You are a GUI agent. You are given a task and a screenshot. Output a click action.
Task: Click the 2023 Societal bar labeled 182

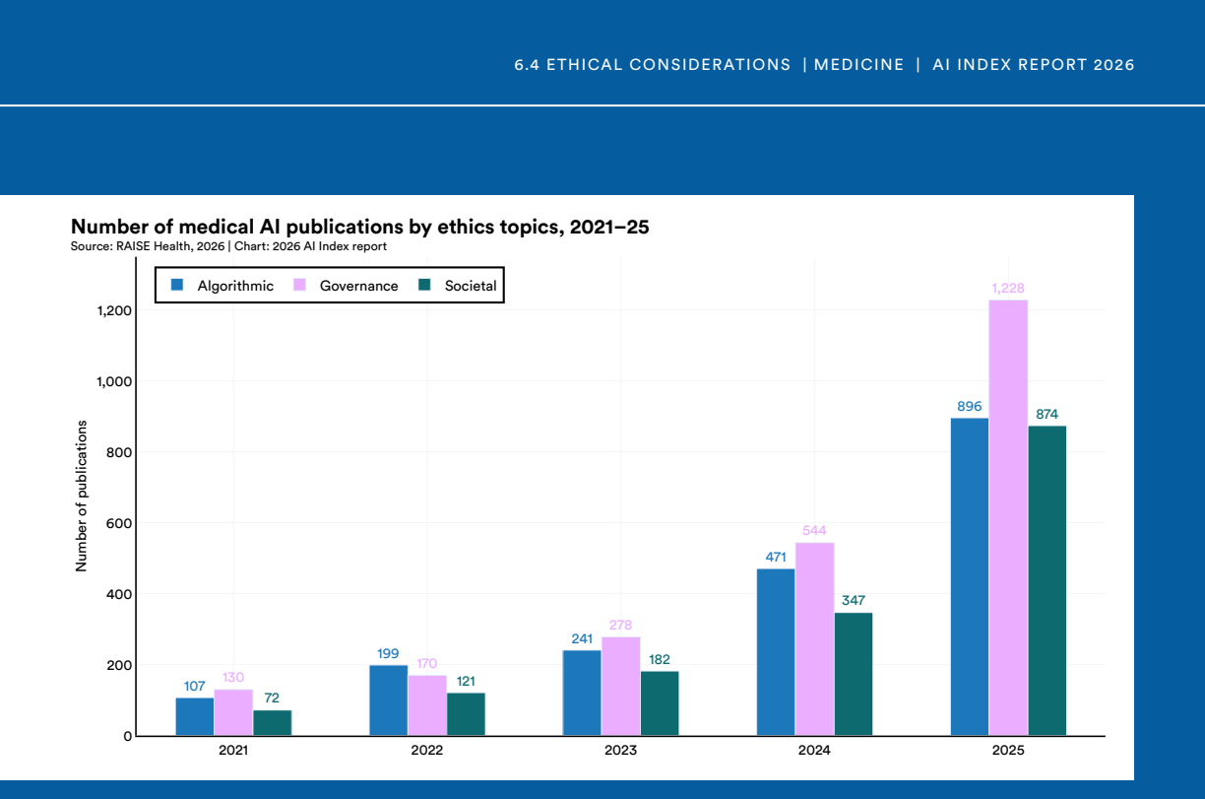660,703
